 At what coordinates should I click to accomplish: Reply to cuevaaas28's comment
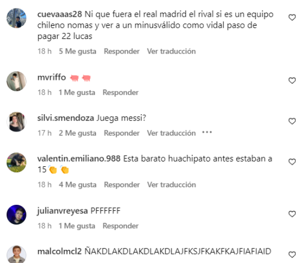coord(122,51)
